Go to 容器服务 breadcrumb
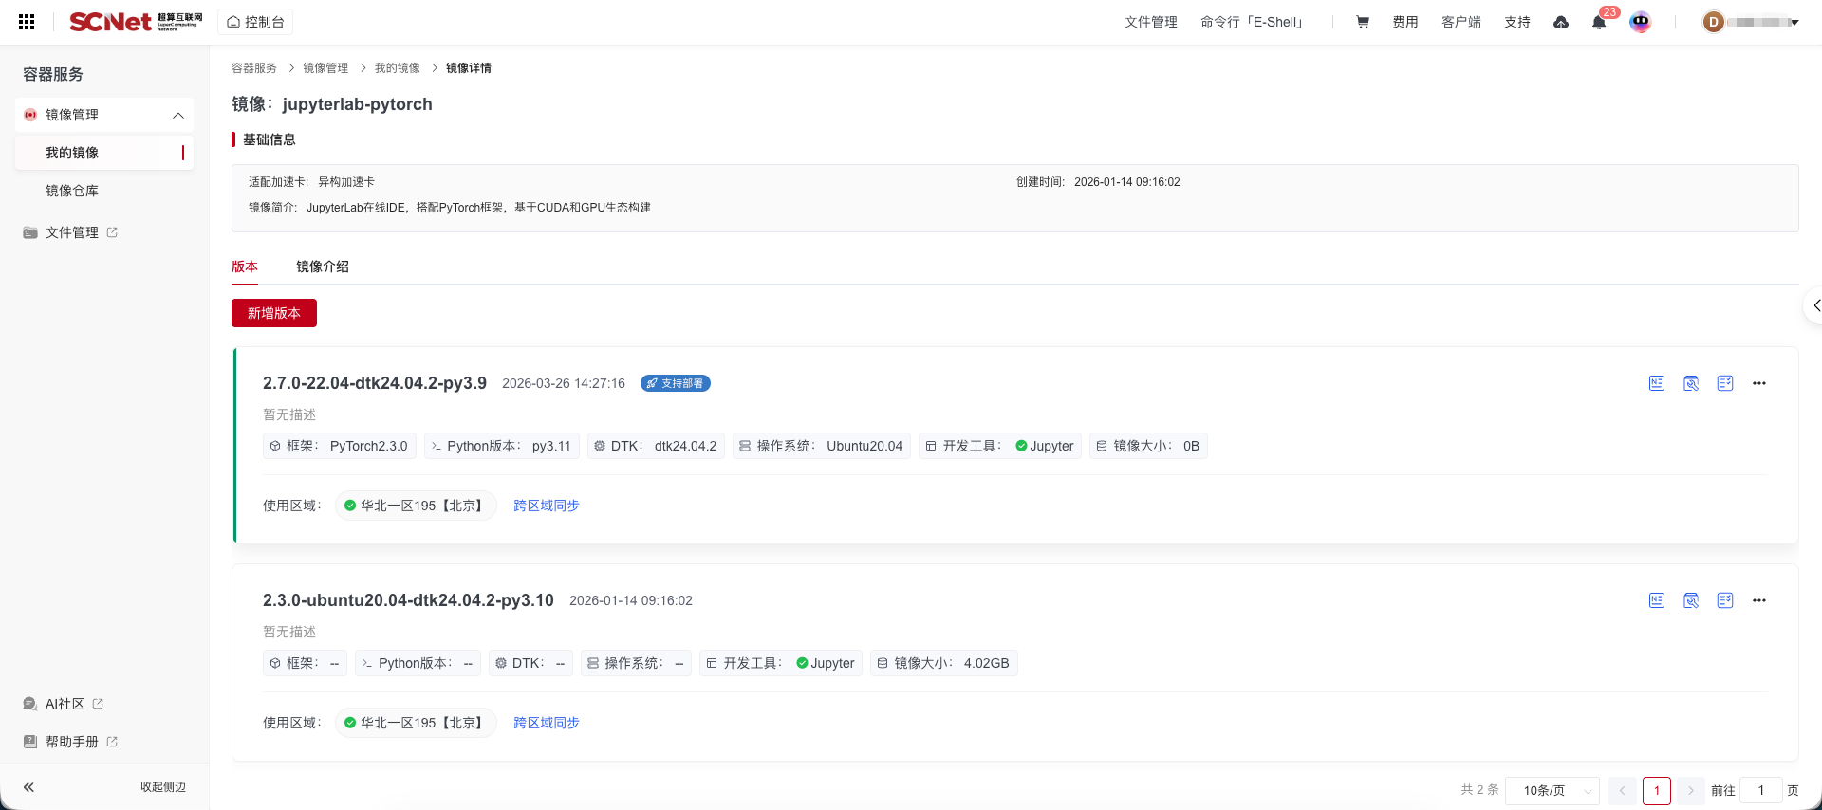This screenshot has width=1822, height=810. point(254,68)
